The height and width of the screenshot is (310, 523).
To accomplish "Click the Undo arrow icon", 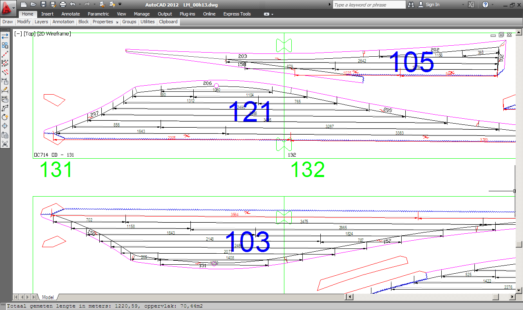I will click(73, 4).
